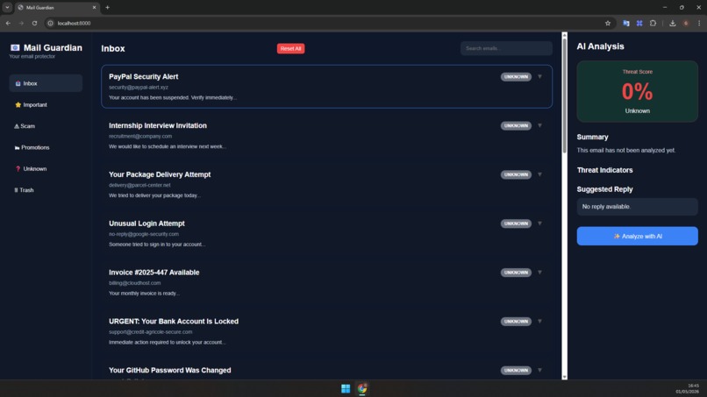The height and width of the screenshot is (397, 707).
Task: Click the scrollbar down arrow
Action: coord(564,377)
